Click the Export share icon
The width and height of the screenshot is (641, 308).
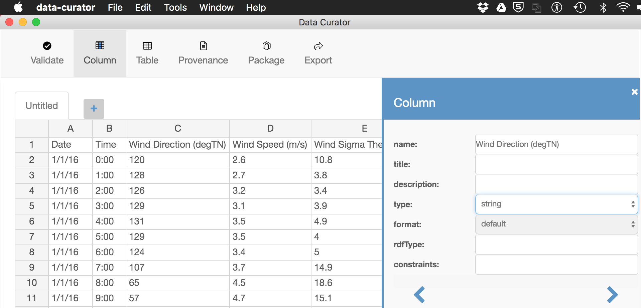click(318, 46)
